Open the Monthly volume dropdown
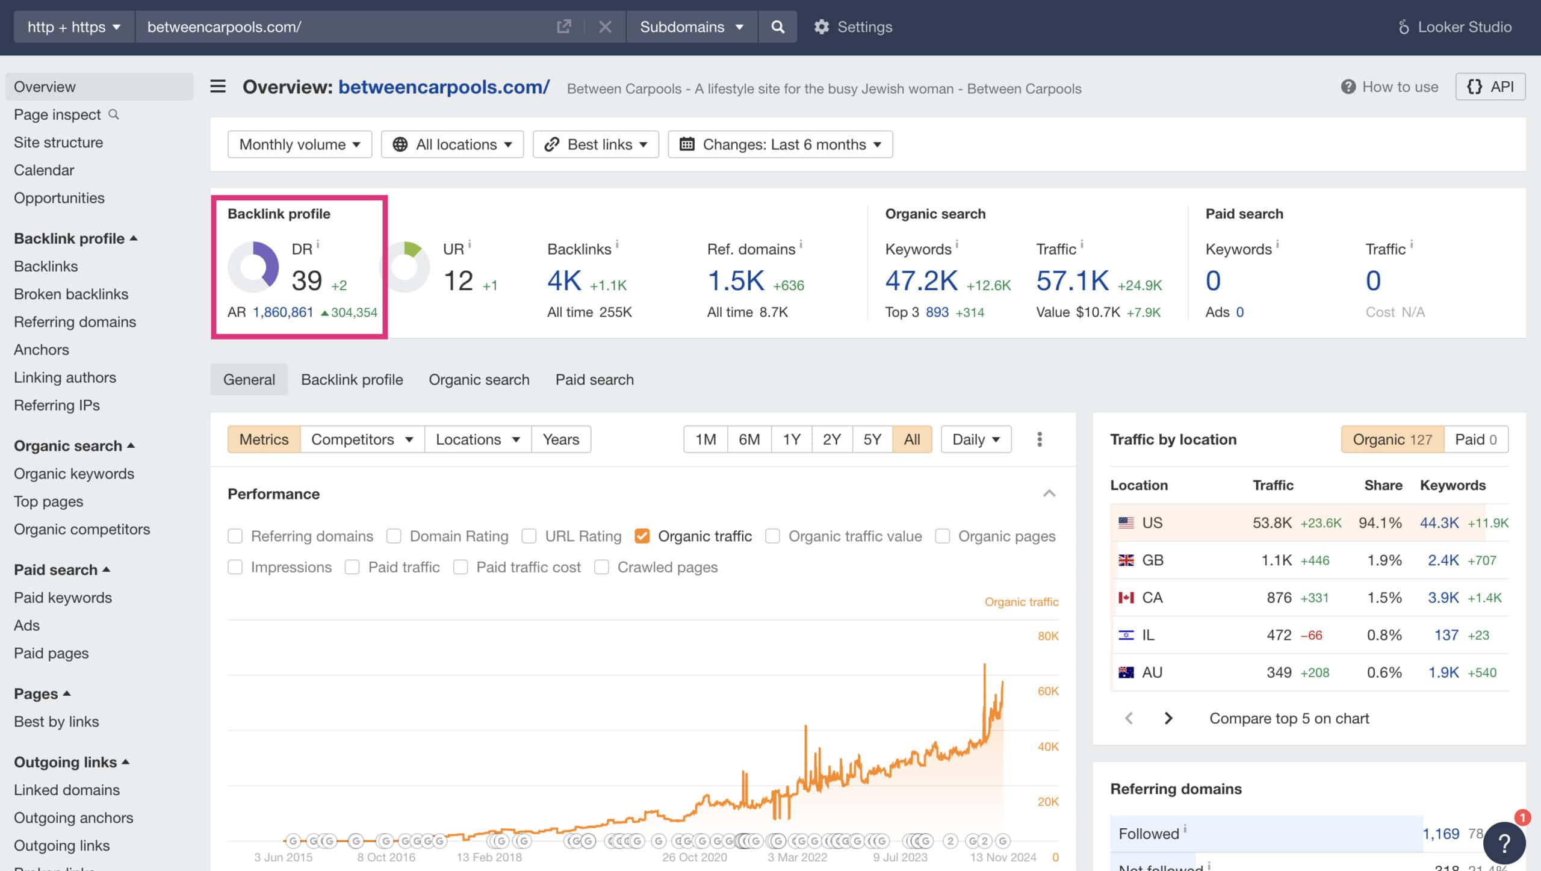Viewport: 1541px width, 871px height. click(x=299, y=144)
